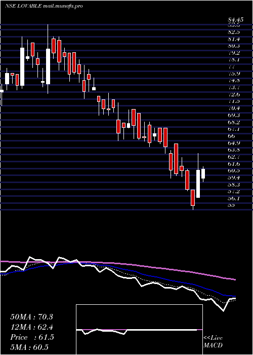
Task: Click the lowest red candlestick near 55
Action: pos(193,198)
